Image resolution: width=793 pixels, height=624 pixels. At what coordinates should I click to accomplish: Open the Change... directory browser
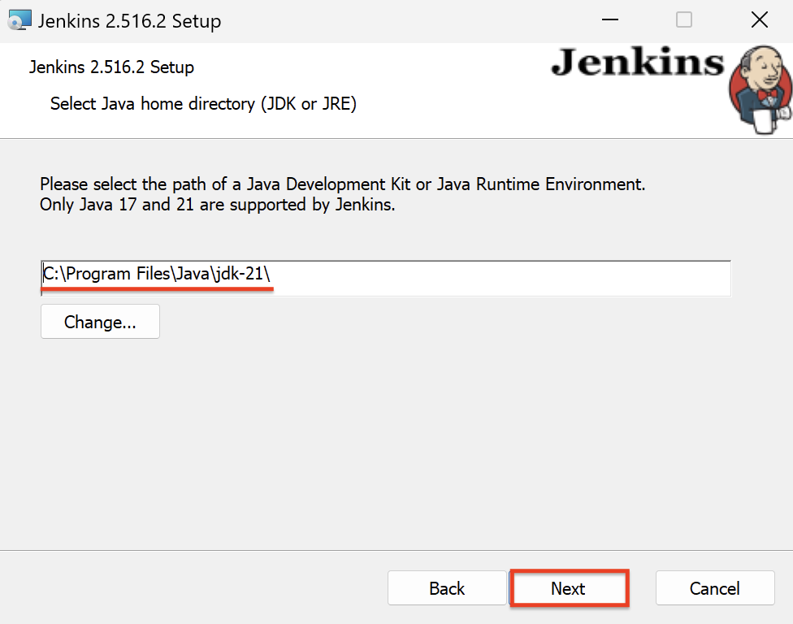pyautogui.click(x=100, y=322)
